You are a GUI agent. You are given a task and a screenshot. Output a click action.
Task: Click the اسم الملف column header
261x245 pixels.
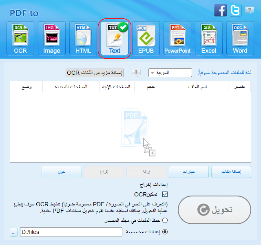tap(197, 87)
